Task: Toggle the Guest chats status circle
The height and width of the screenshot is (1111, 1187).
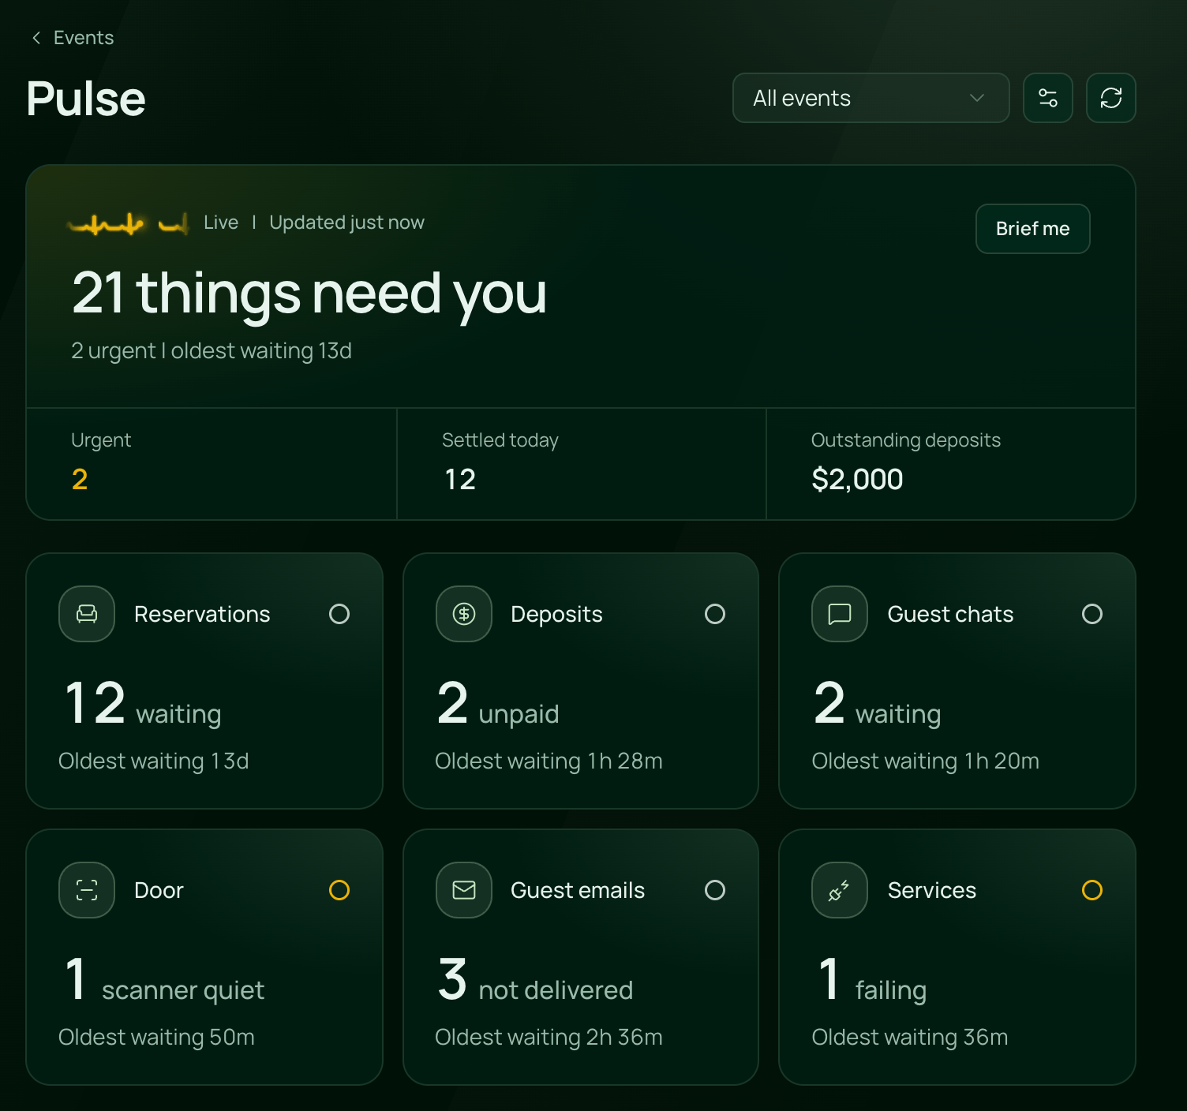Action: 1092,614
